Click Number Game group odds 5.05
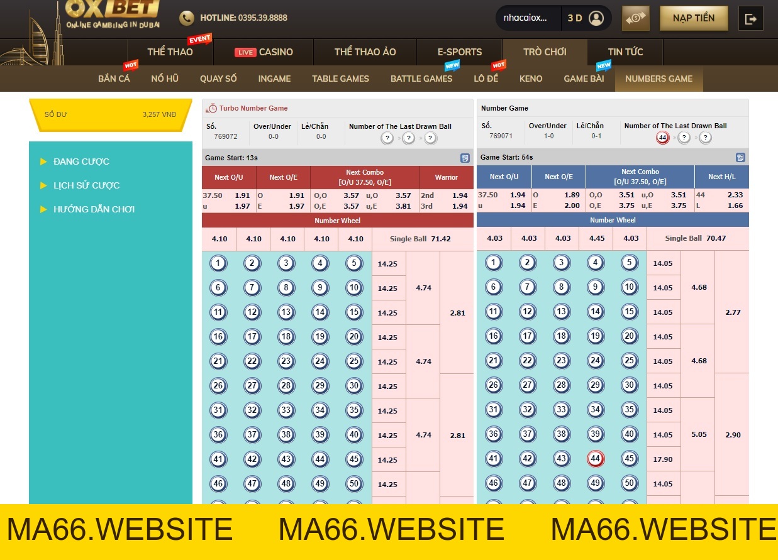 coord(698,434)
